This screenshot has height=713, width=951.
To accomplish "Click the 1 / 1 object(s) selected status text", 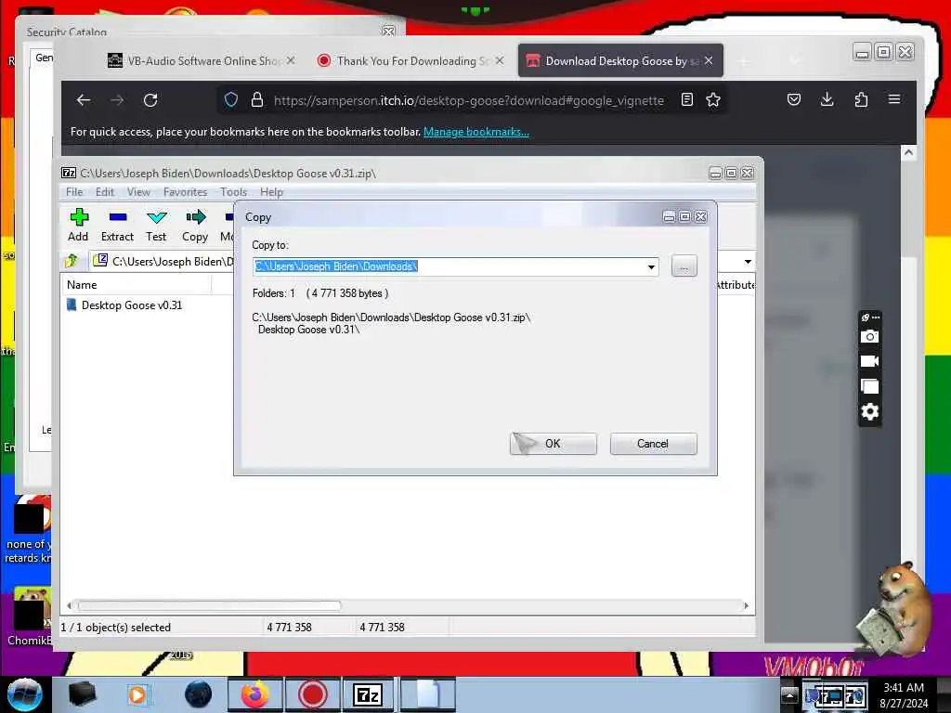I will point(116,628).
